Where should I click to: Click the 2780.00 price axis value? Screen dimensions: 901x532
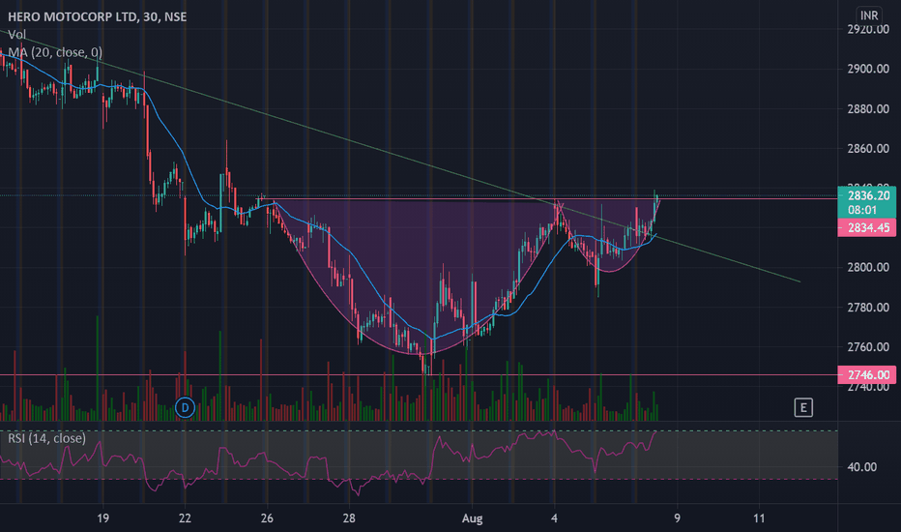click(868, 308)
